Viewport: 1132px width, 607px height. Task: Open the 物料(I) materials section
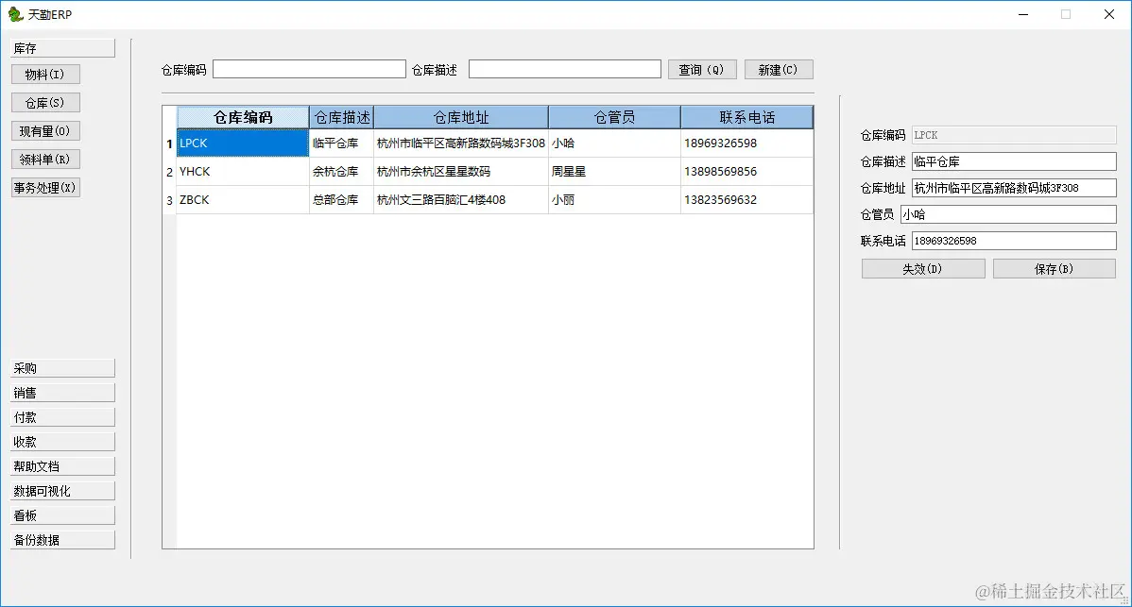[45, 74]
